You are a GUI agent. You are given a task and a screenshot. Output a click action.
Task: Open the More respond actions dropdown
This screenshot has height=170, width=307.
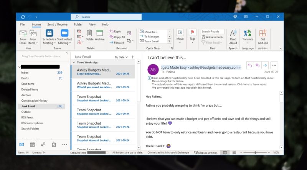(x=130, y=41)
